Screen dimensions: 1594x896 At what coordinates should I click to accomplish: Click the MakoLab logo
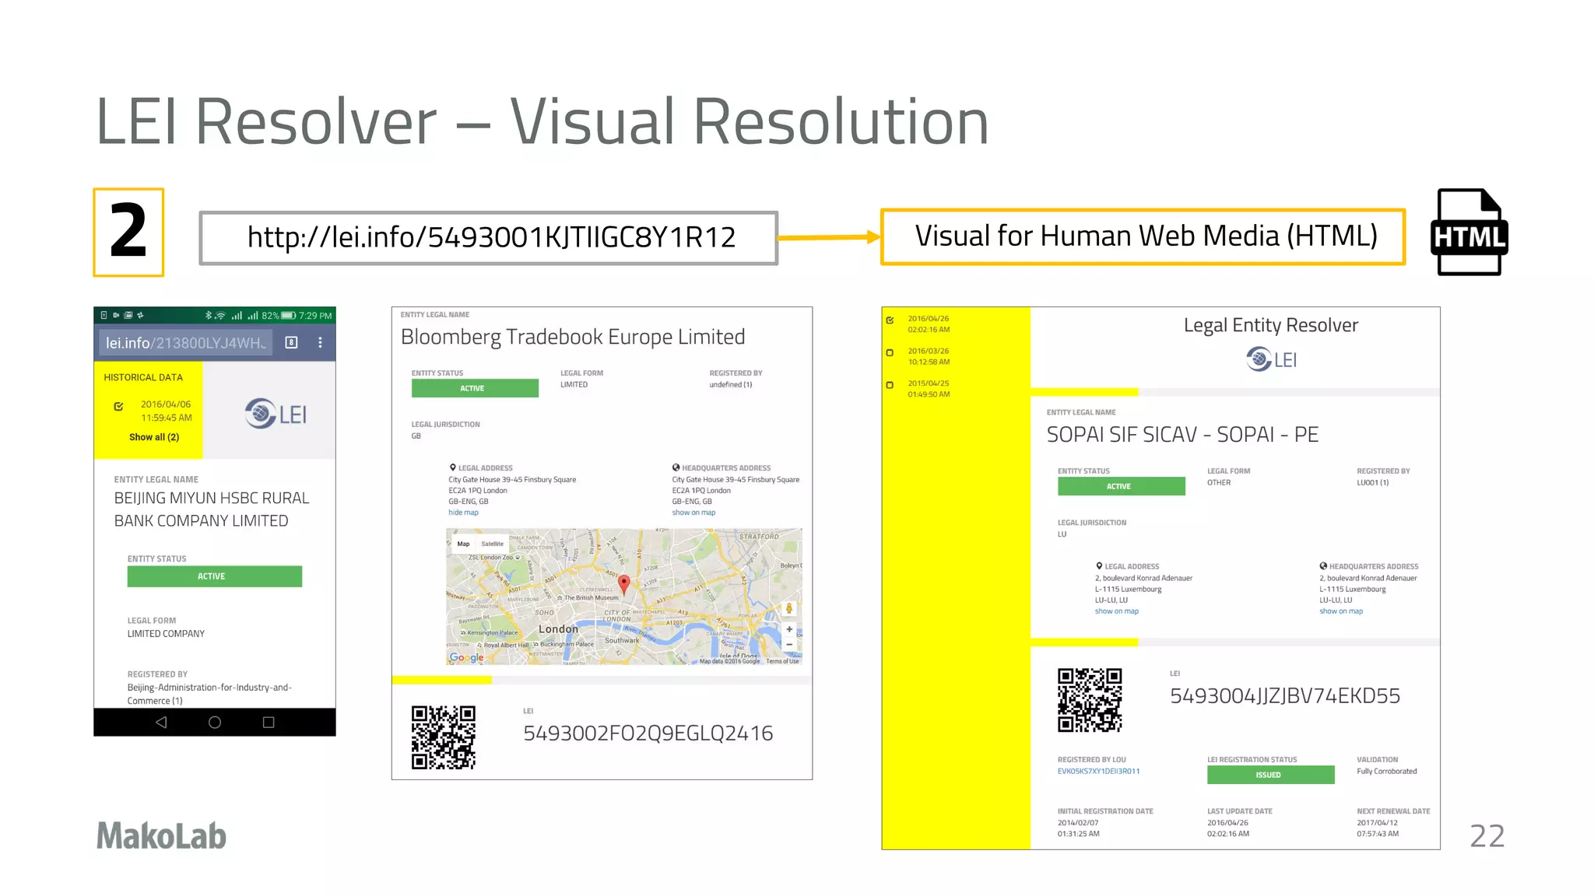[x=161, y=836]
